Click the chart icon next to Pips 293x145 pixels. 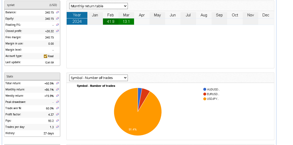[x=57, y=121]
